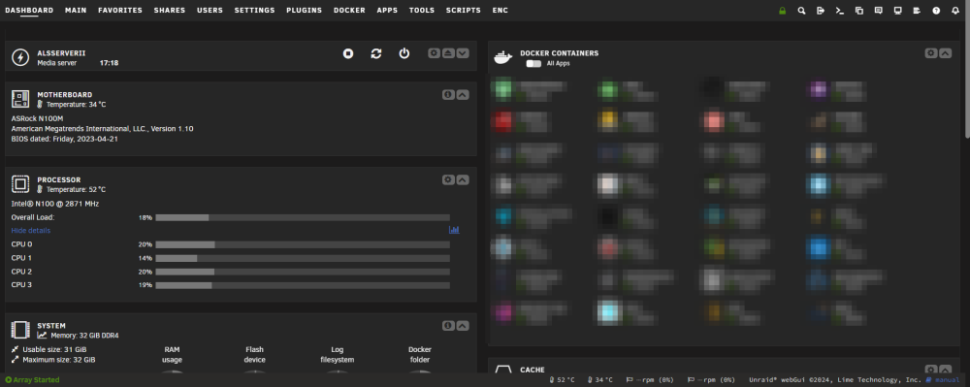Stop the array with the stop icon
The image size is (970, 387).
[x=348, y=53]
